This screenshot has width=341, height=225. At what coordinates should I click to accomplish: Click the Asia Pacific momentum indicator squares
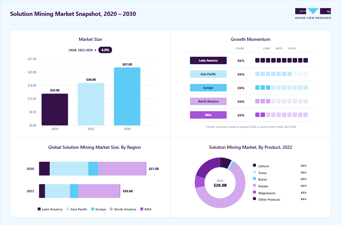point(282,74)
